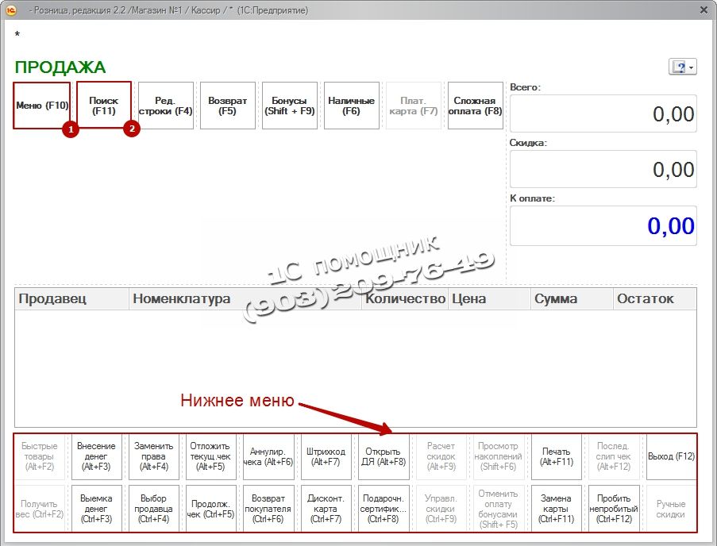Click the Количество column header
This screenshot has height=546, width=717.
(x=405, y=299)
